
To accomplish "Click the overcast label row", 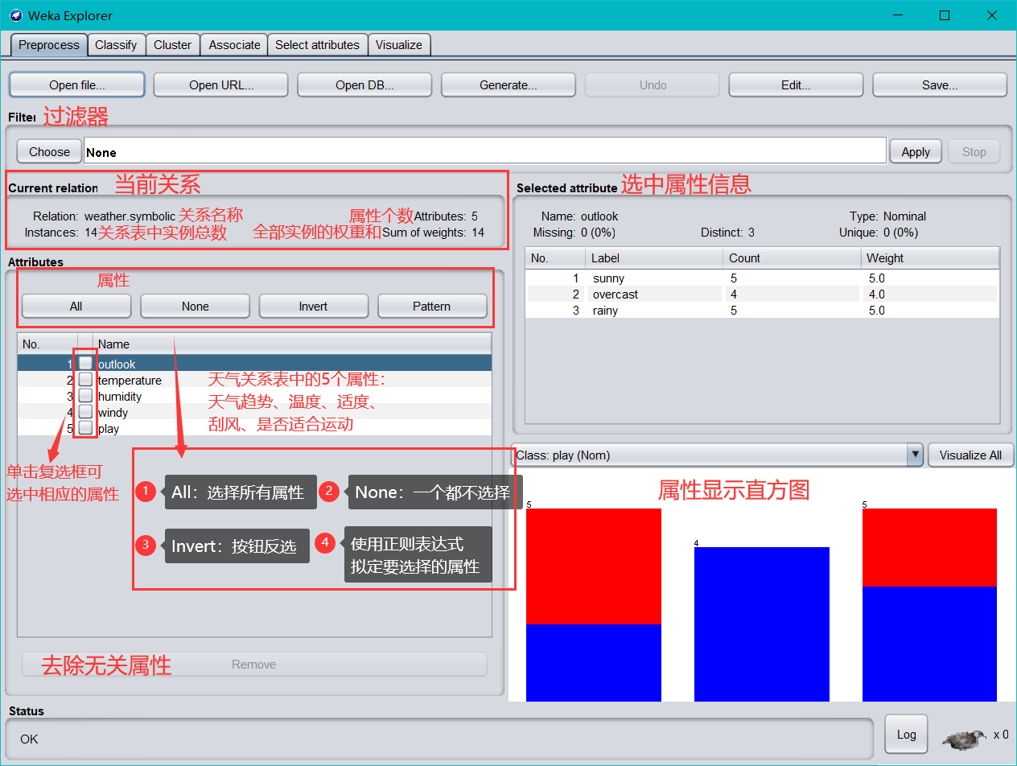I will tap(762, 294).
